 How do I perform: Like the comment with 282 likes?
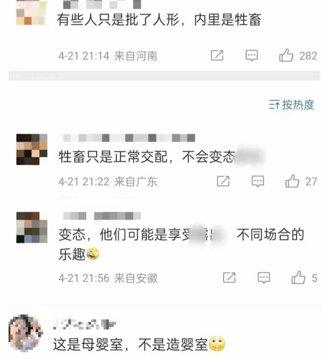(x=286, y=55)
